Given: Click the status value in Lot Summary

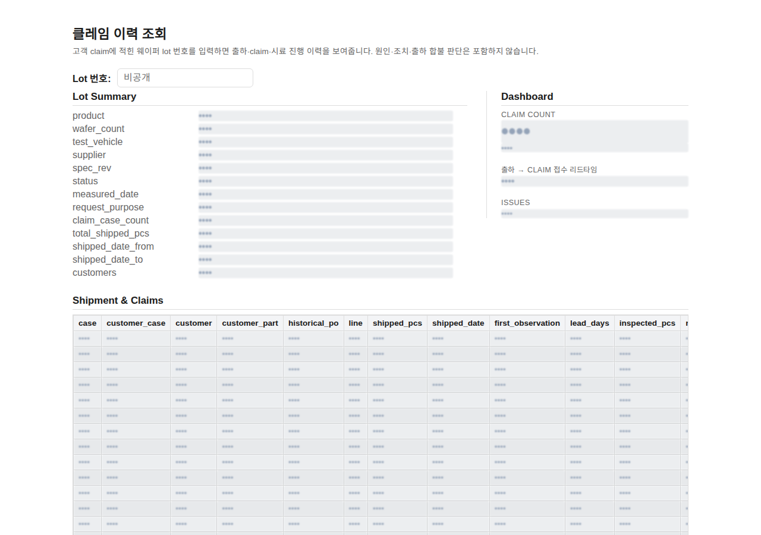Looking at the screenshot, I should point(326,181).
